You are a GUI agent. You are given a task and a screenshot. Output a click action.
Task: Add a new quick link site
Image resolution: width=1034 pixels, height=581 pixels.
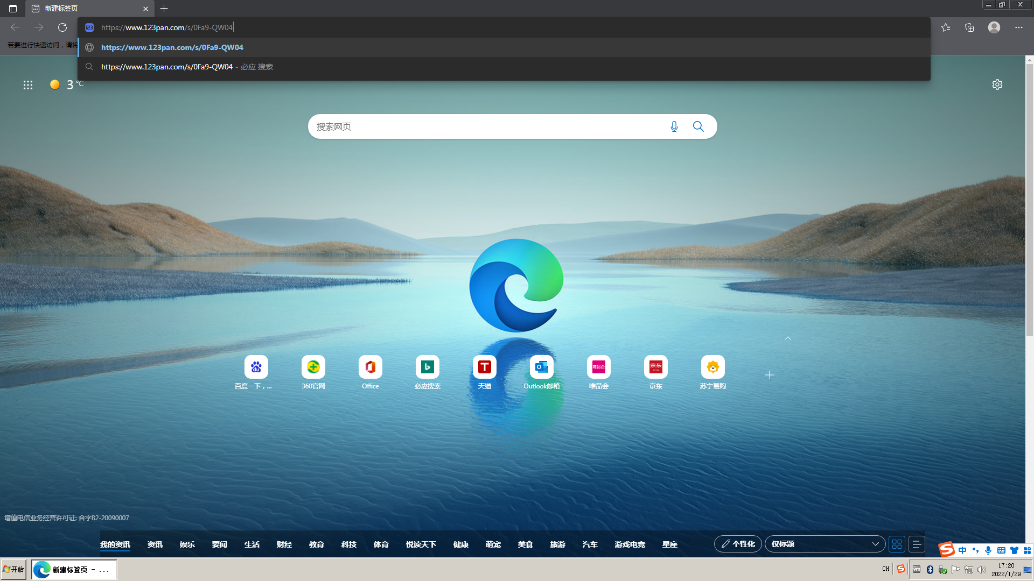click(x=770, y=375)
